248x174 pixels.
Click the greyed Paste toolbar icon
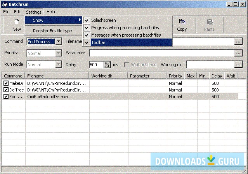tap(210, 22)
